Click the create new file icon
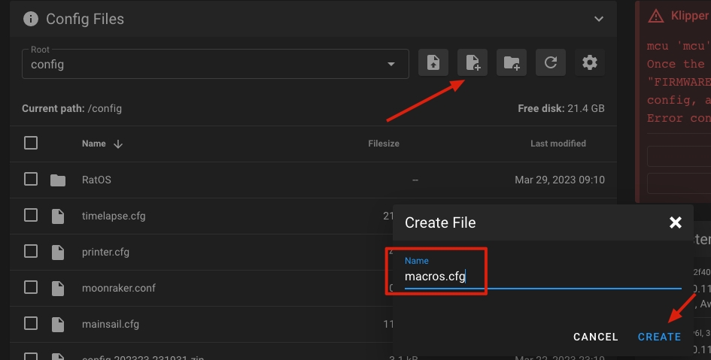711x360 pixels. pos(472,62)
